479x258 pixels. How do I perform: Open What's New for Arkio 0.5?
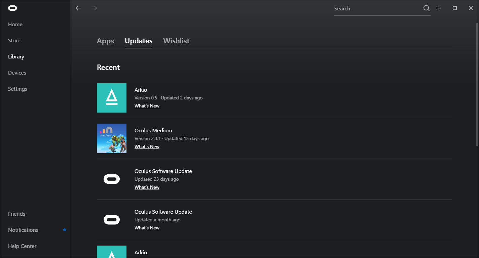[x=147, y=106]
